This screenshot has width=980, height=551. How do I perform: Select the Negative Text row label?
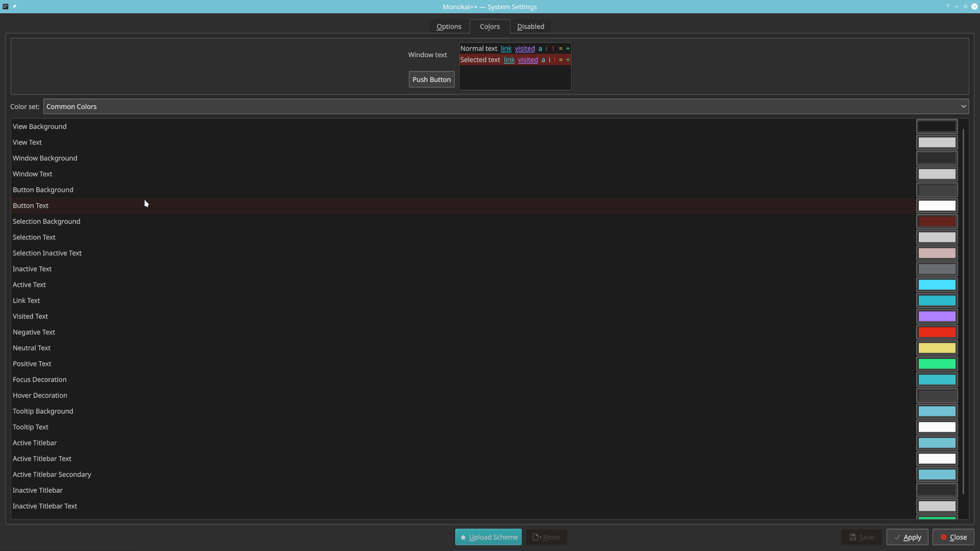[34, 332]
